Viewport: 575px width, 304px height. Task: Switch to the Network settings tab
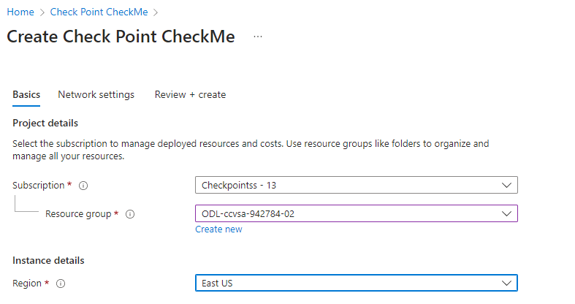(x=96, y=94)
